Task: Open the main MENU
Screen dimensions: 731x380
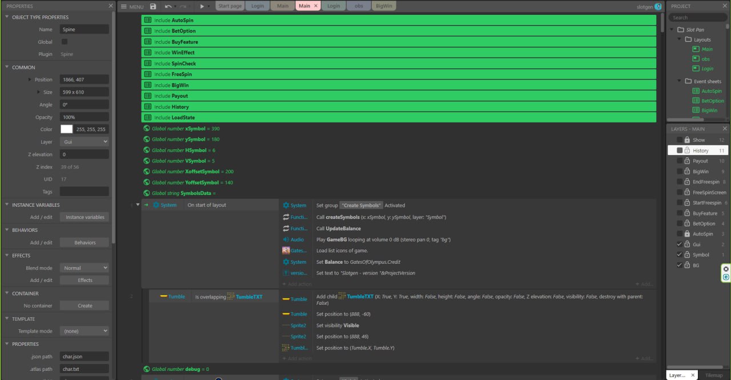Action: [x=132, y=6]
